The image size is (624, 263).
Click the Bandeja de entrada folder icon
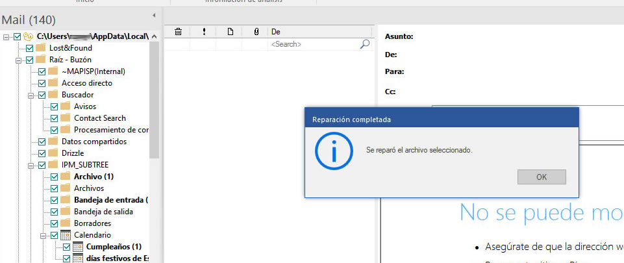pyautogui.click(x=66, y=199)
